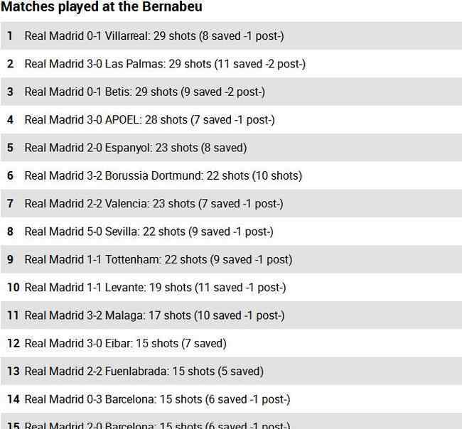The image size is (462, 429).
Task: Click rank number 10 in the list
Action: (x=13, y=288)
